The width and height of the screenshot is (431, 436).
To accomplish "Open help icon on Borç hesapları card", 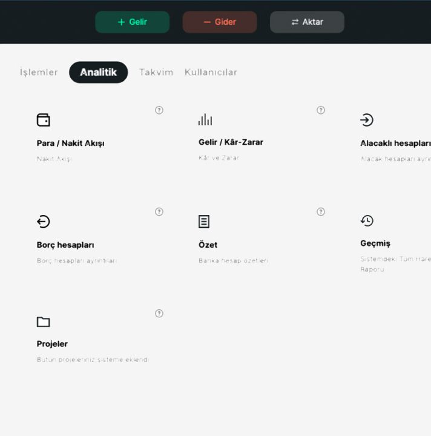I will (159, 211).
